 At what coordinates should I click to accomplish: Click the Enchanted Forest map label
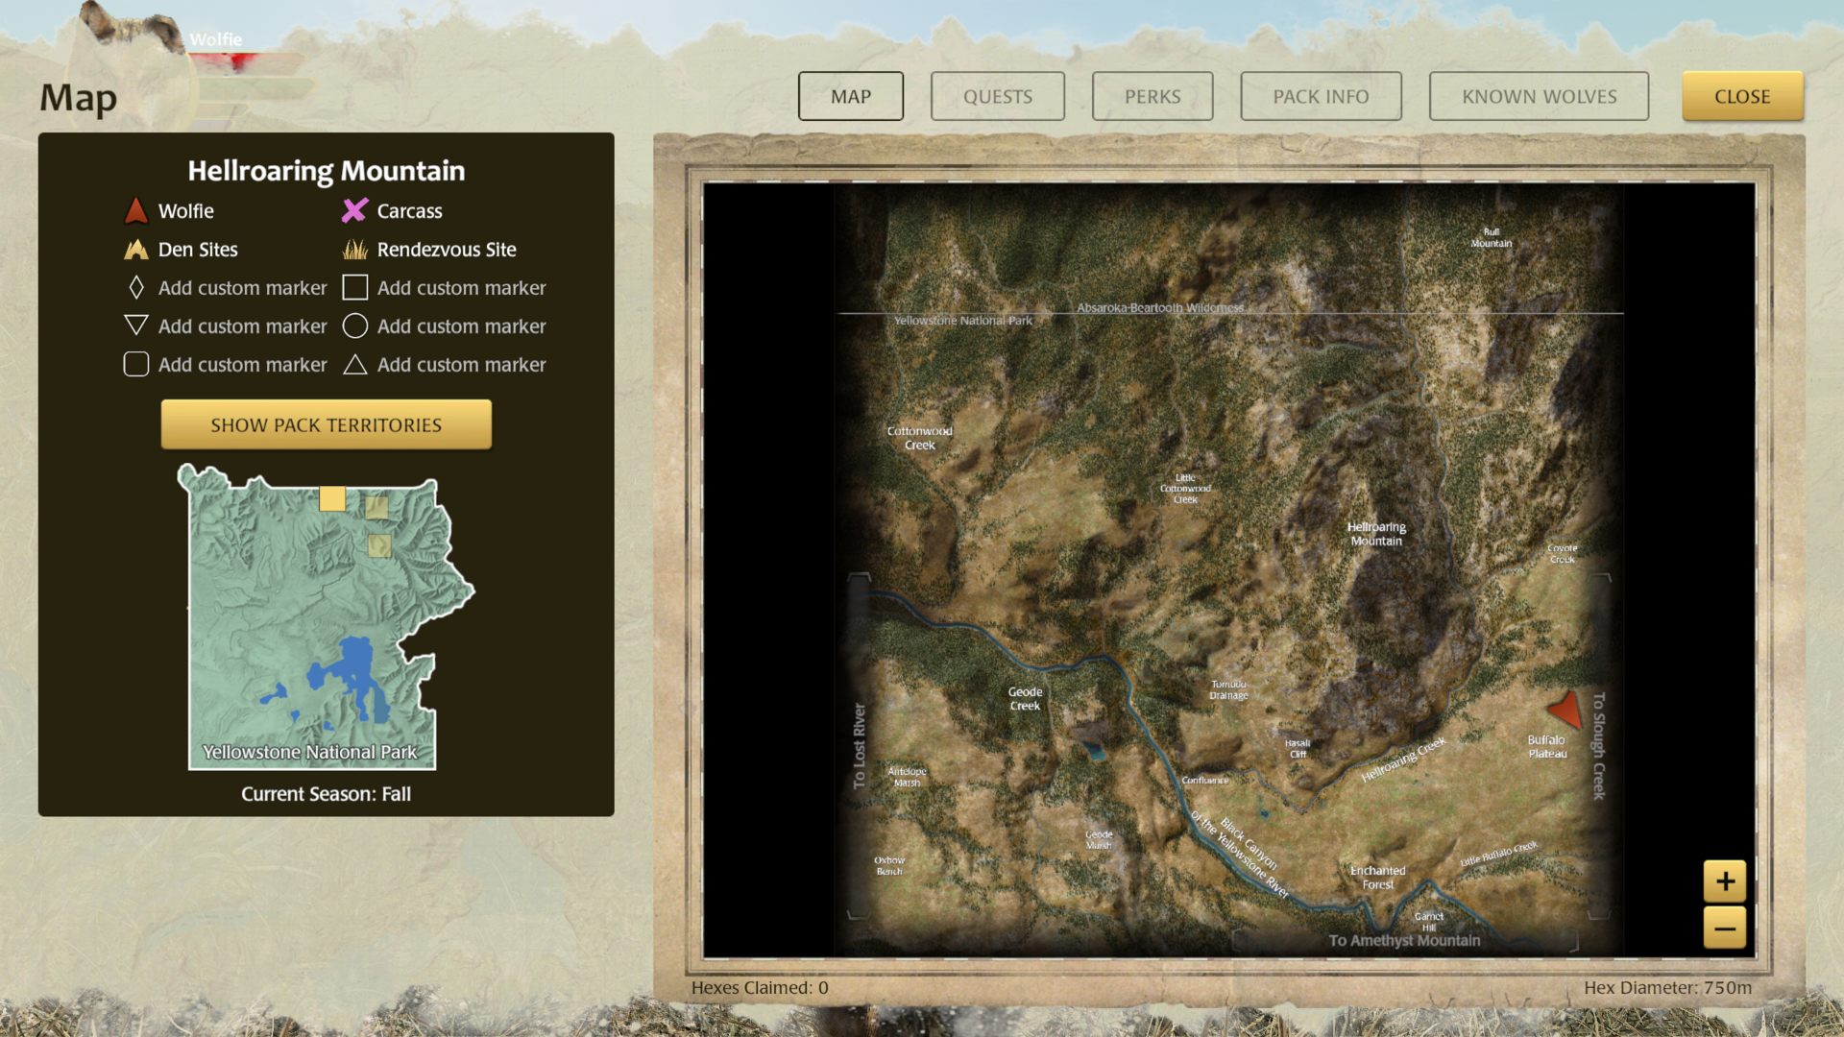(x=1377, y=878)
